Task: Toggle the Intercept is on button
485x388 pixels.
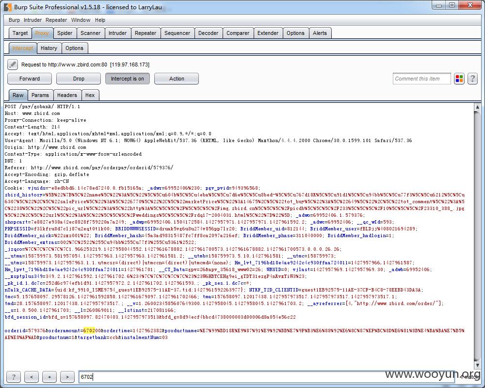Action: [128, 79]
